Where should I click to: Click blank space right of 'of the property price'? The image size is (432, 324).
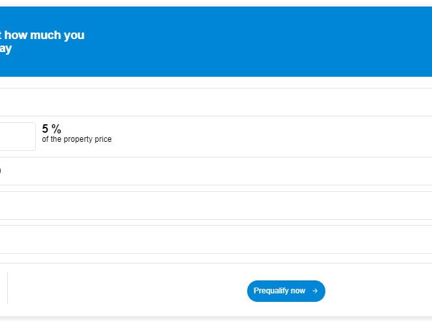point(260,138)
